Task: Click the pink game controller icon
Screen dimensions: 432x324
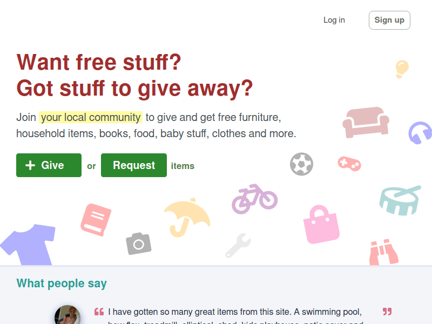Action: [x=349, y=163]
